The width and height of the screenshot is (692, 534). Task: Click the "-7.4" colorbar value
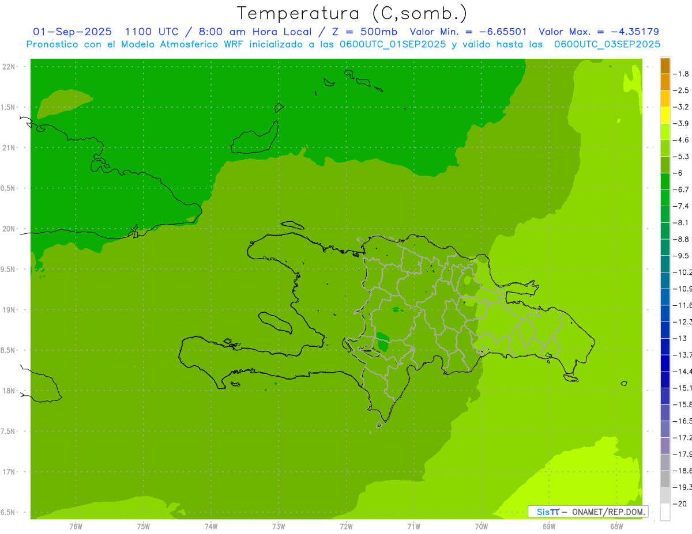click(x=681, y=206)
